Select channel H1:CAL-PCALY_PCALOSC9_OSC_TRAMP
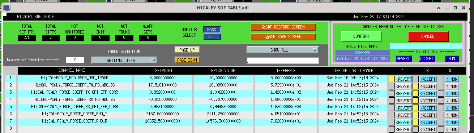The height and width of the screenshot is (133, 474). 74,78
